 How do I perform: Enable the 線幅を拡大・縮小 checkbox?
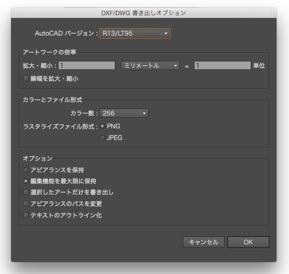[x=26, y=79]
